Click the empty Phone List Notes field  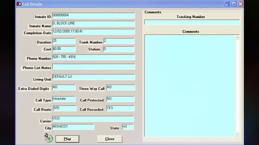[x=93, y=67]
